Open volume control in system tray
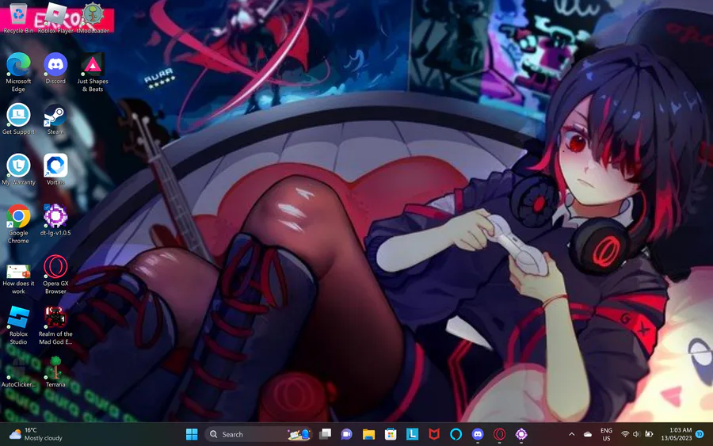The height and width of the screenshot is (446, 713). (637, 435)
